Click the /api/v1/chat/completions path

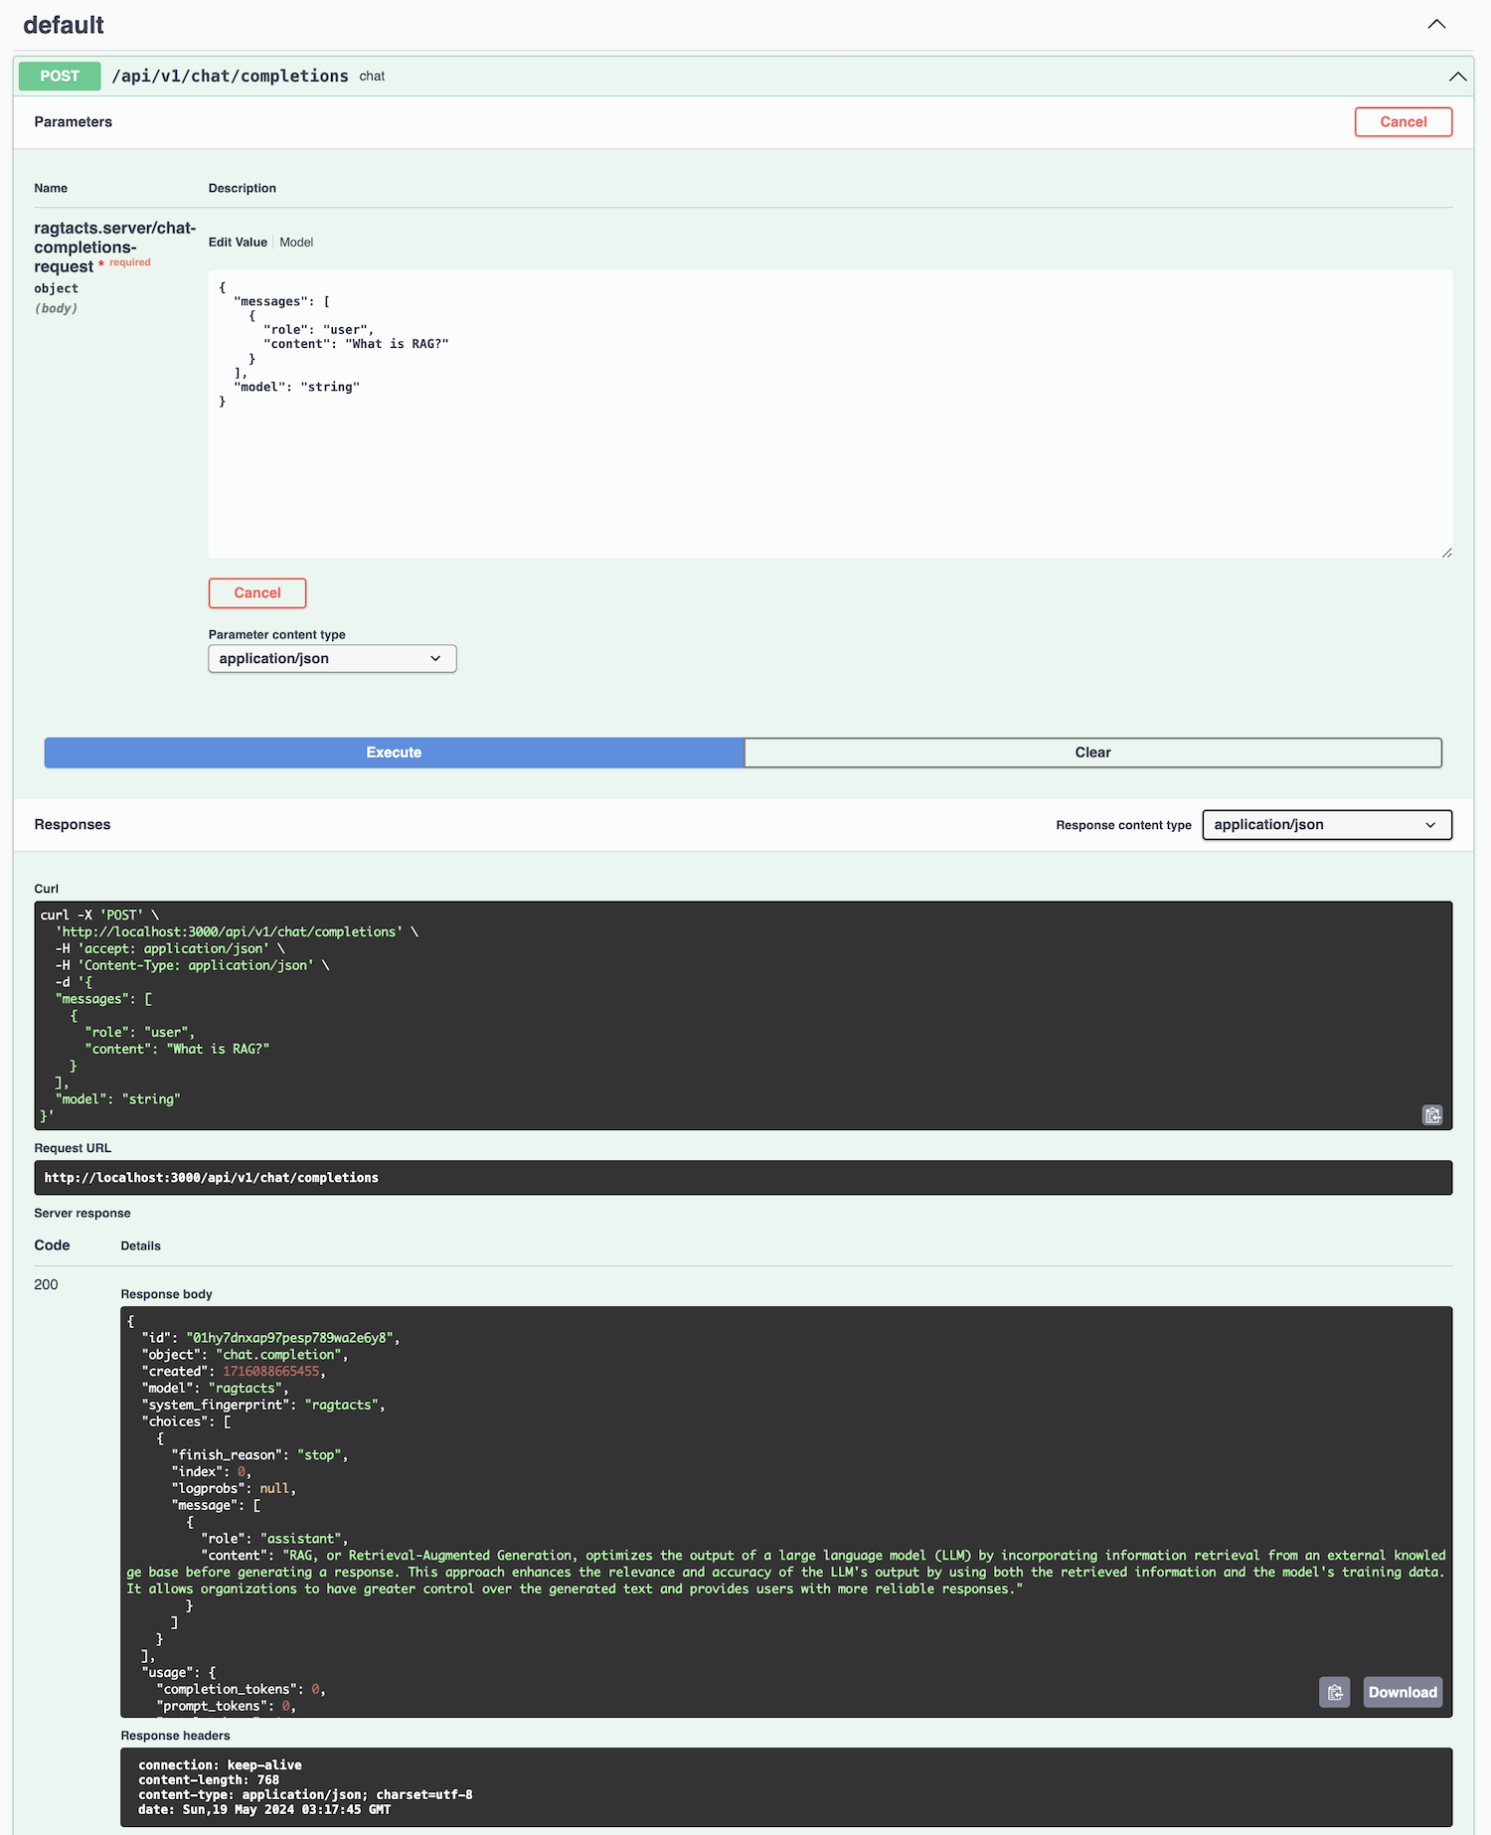(230, 77)
